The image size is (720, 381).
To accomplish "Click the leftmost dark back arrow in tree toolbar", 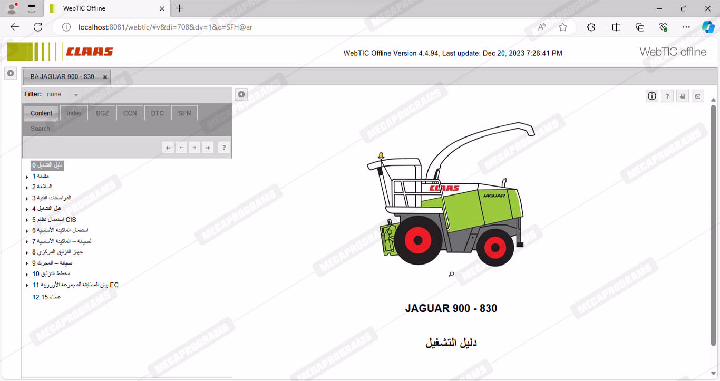I will [x=168, y=148].
